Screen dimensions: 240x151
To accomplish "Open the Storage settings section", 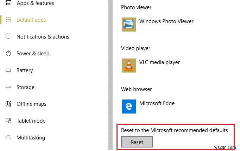I will pyautogui.click(x=25, y=87).
